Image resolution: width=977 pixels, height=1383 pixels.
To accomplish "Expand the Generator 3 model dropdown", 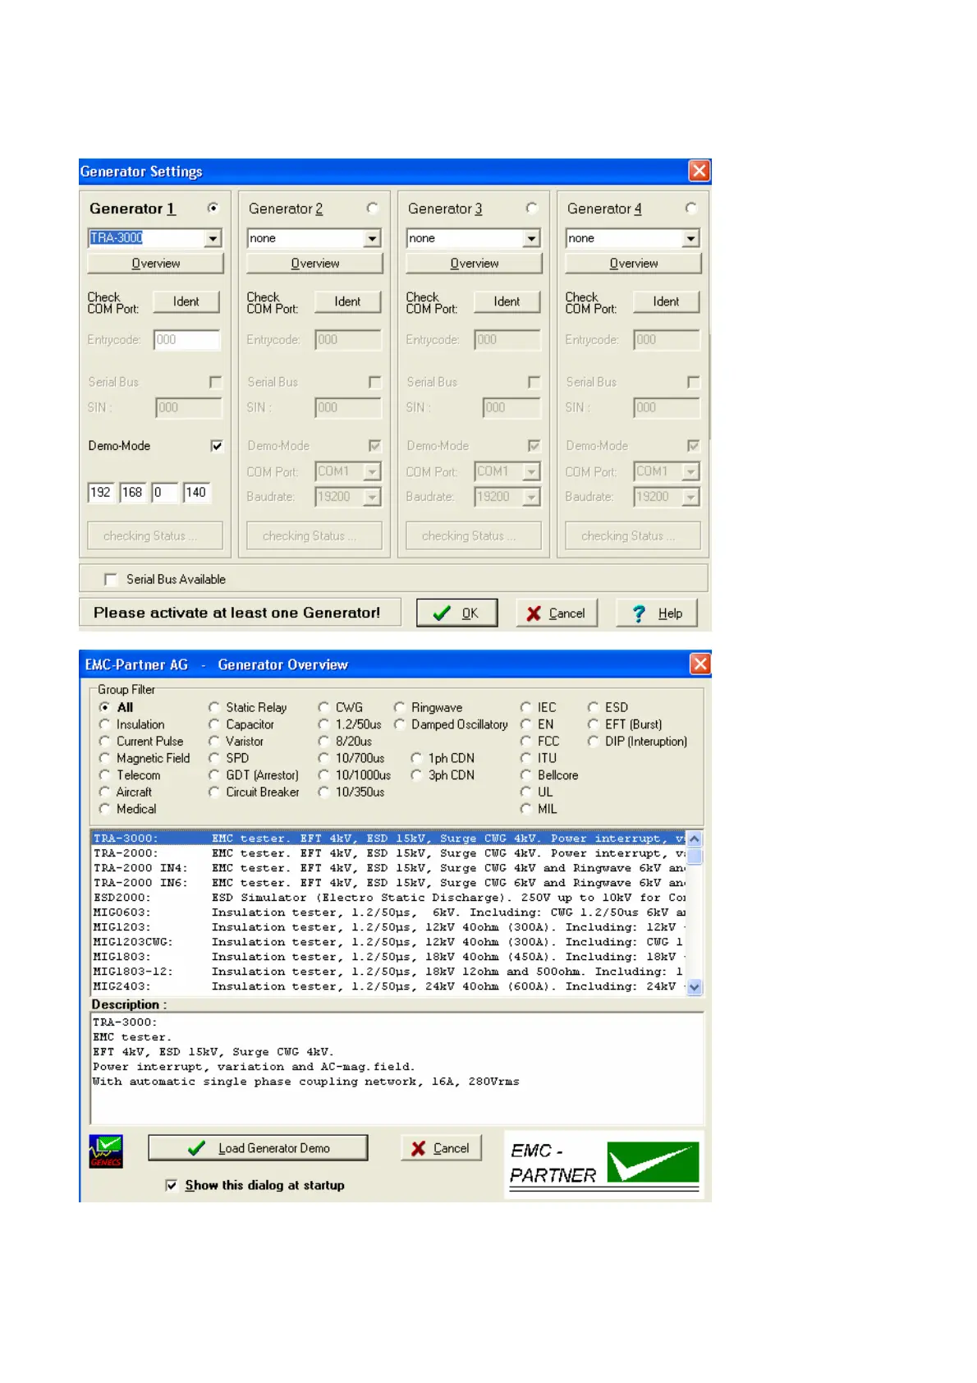I will pyautogui.click(x=532, y=238).
